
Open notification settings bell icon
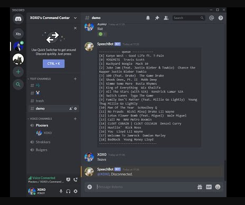[148, 18]
